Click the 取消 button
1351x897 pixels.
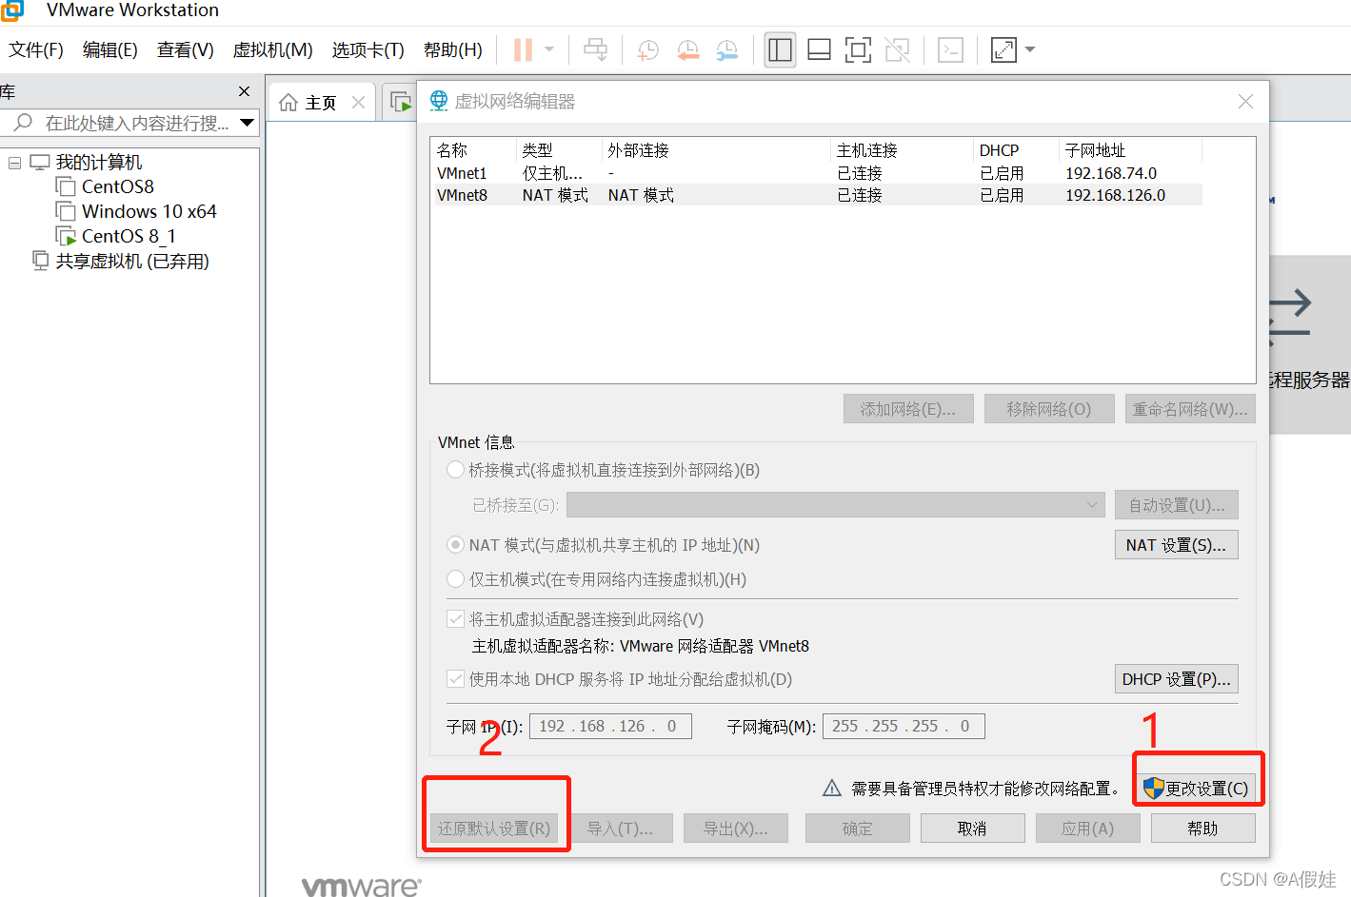click(972, 829)
